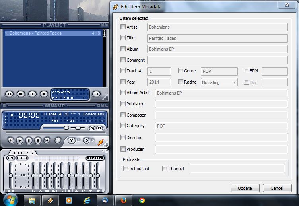Image resolution: width=299 pixels, height=206 pixels.
Task: Click the Album field containing Bohimians EP
Action: 217,49
